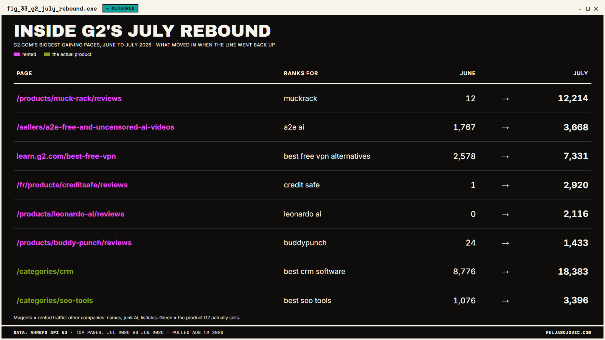
Task: Click the July value 2,116
Action: click(x=576, y=214)
